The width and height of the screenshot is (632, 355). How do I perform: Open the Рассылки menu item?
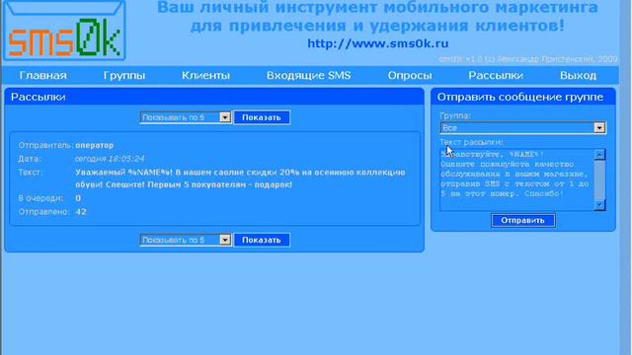496,75
